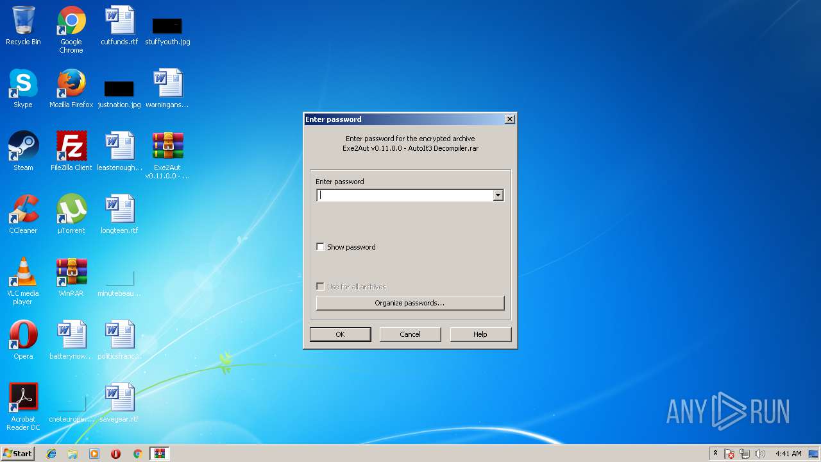The height and width of the screenshot is (462, 821).
Task: Switch to the WinRAR taskbar button
Action: [x=159, y=454]
